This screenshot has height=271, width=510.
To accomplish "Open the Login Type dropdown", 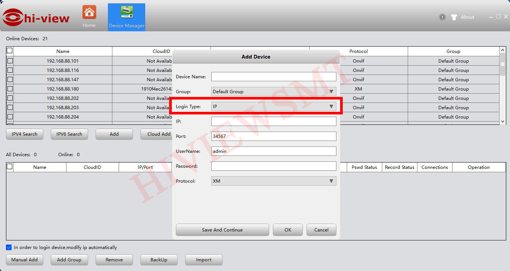I will (x=274, y=107).
